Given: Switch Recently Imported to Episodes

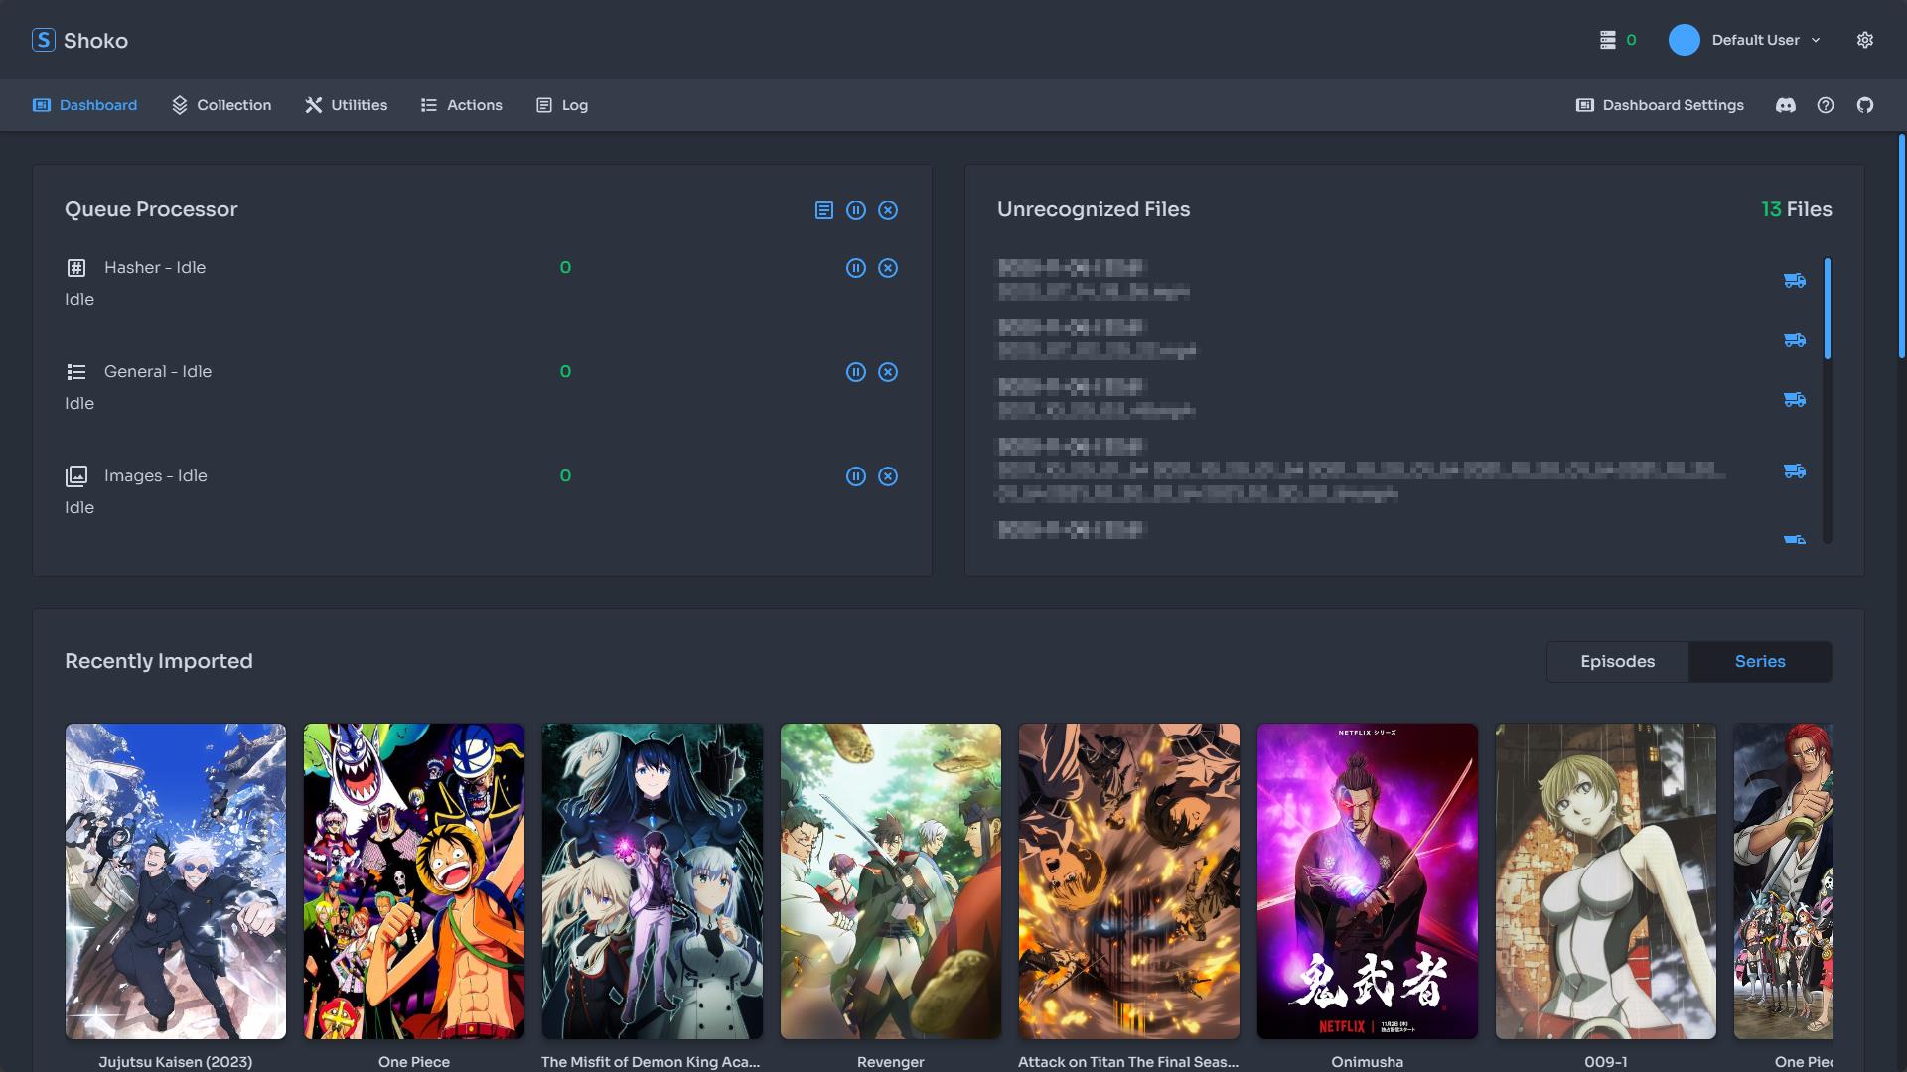Looking at the screenshot, I should coord(1618,662).
